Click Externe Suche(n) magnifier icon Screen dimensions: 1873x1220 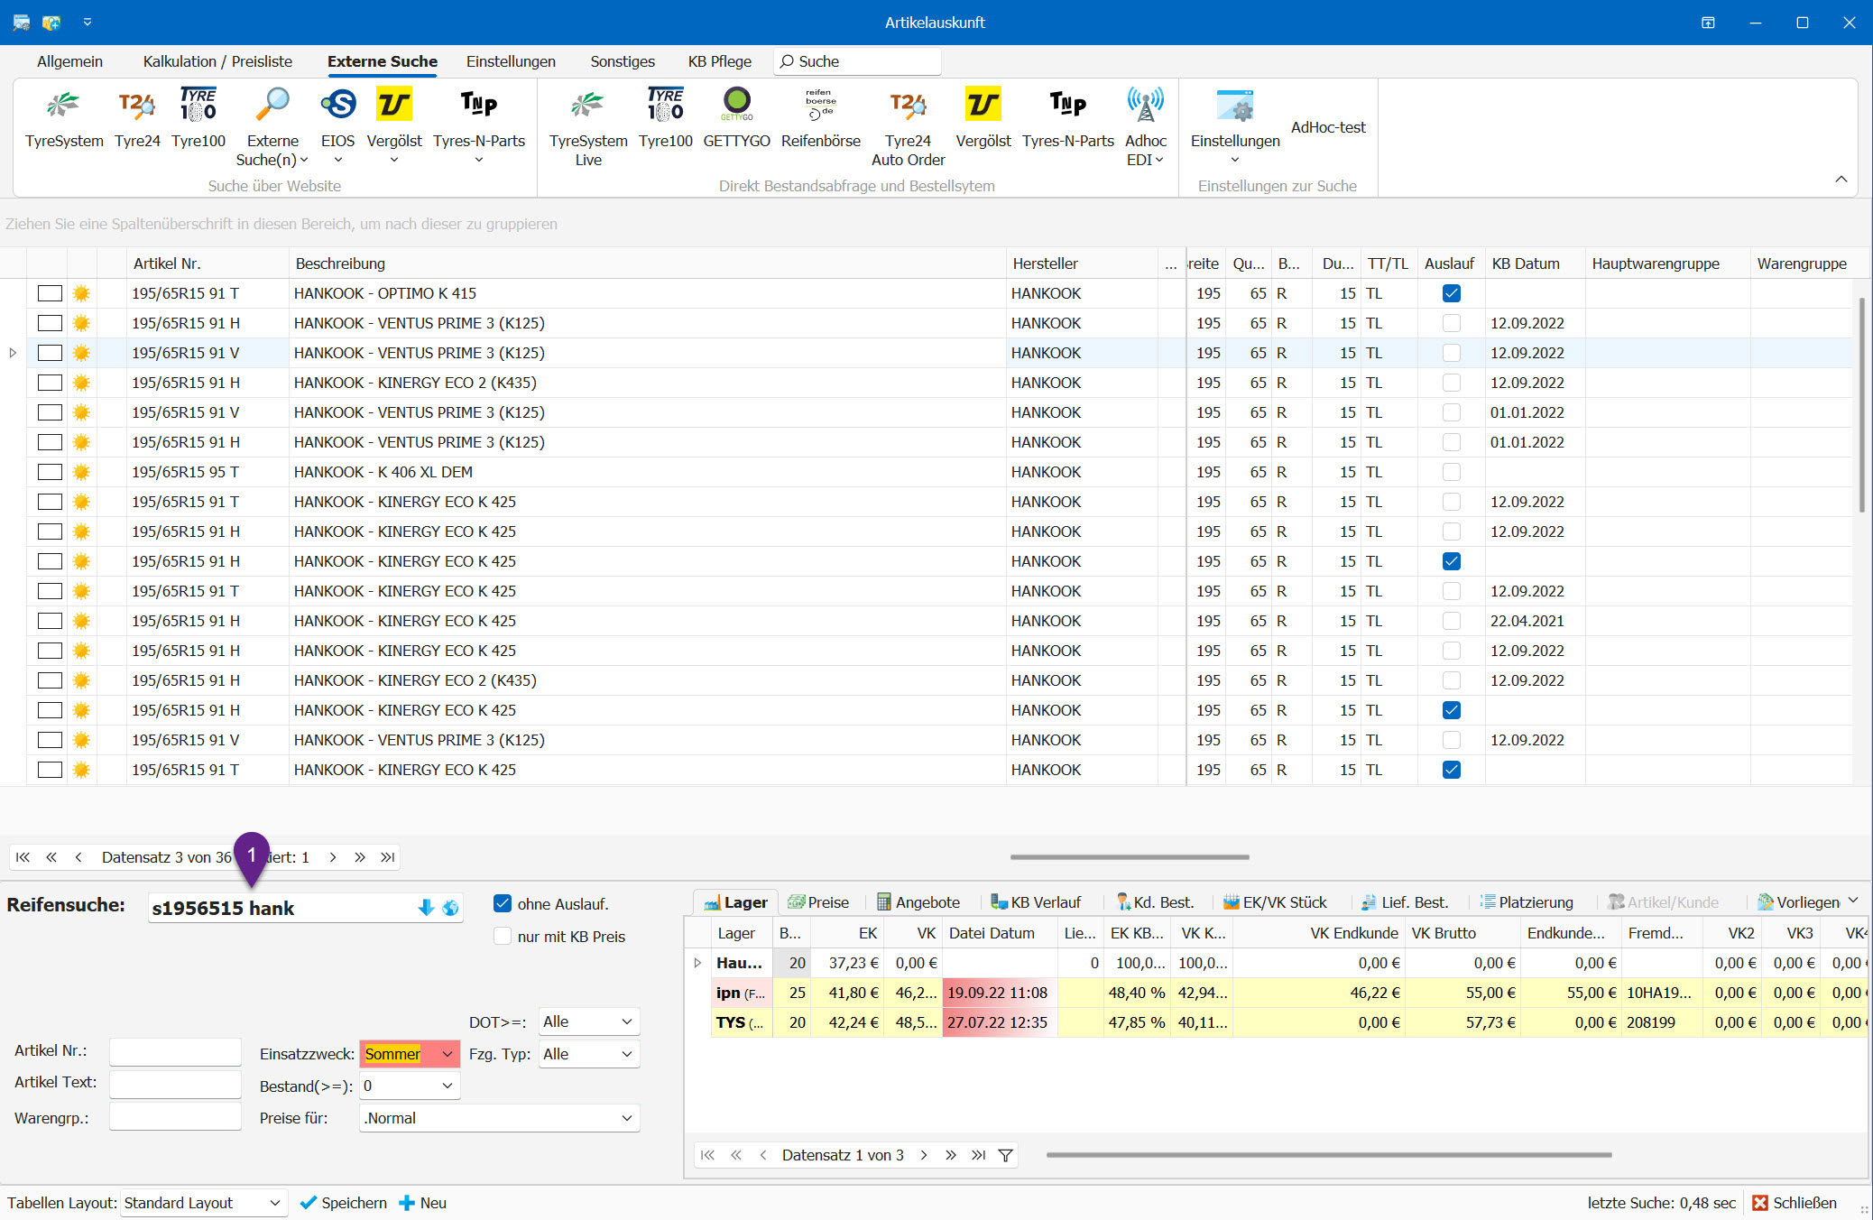pyautogui.click(x=272, y=106)
